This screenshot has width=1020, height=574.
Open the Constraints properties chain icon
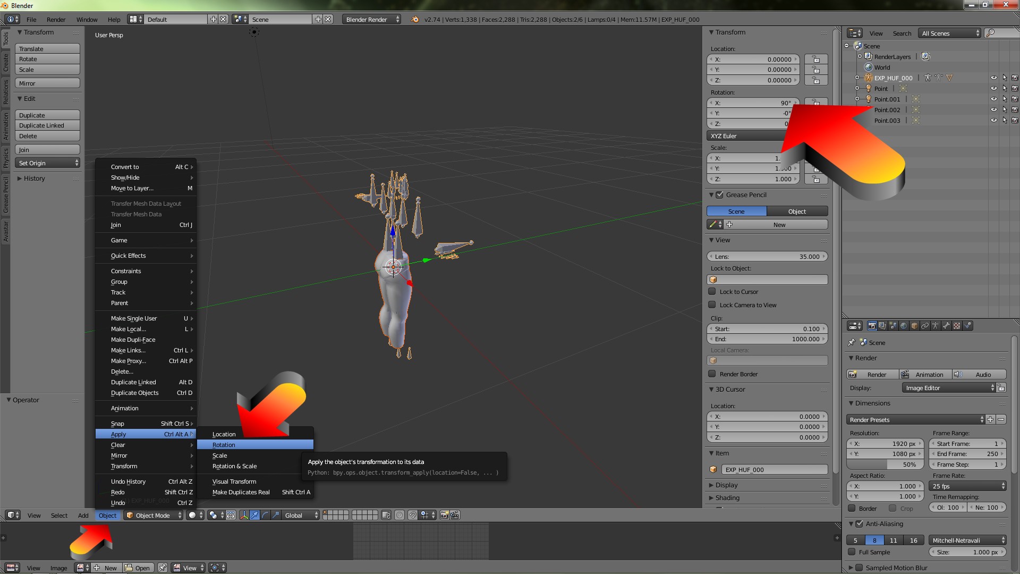coord(925,326)
